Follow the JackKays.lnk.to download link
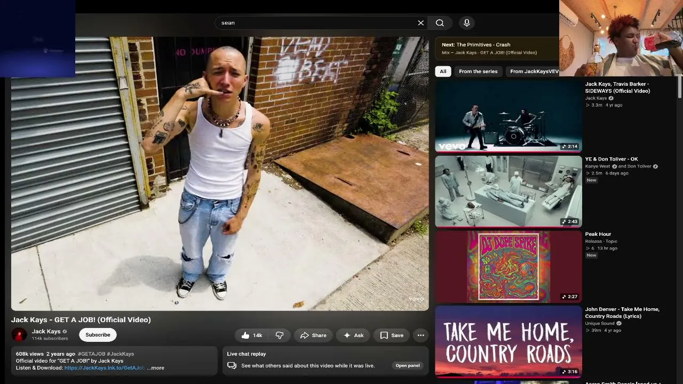Image resolution: width=683 pixels, height=384 pixels. pos(105,368)
